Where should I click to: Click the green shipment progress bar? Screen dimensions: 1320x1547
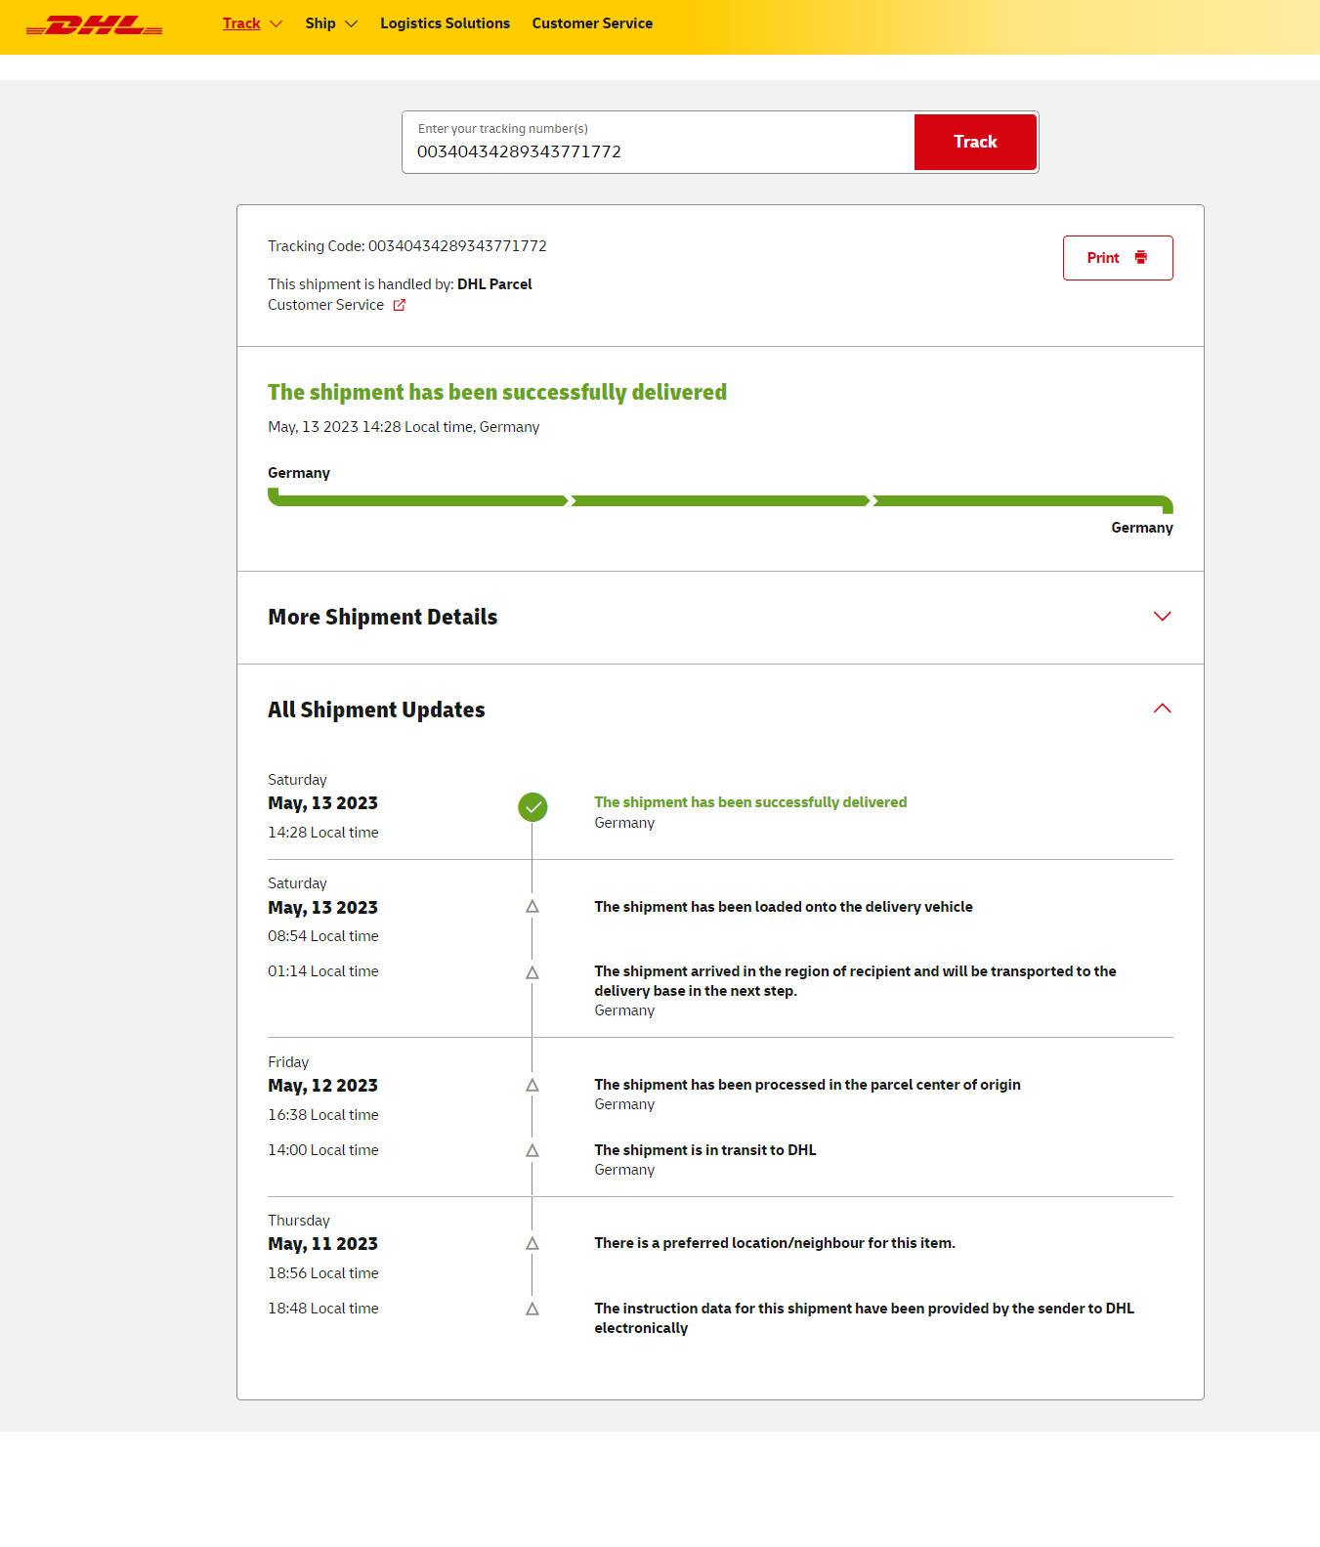[x=720, y=501]
